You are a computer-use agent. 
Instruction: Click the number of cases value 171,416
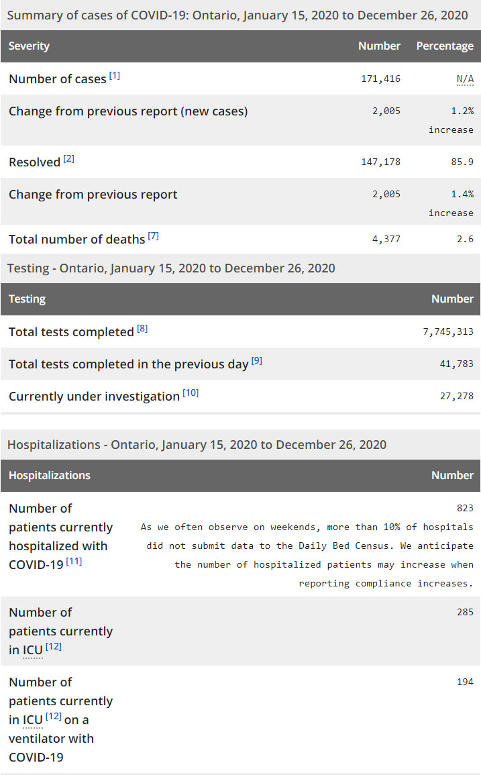pos(380,79)
